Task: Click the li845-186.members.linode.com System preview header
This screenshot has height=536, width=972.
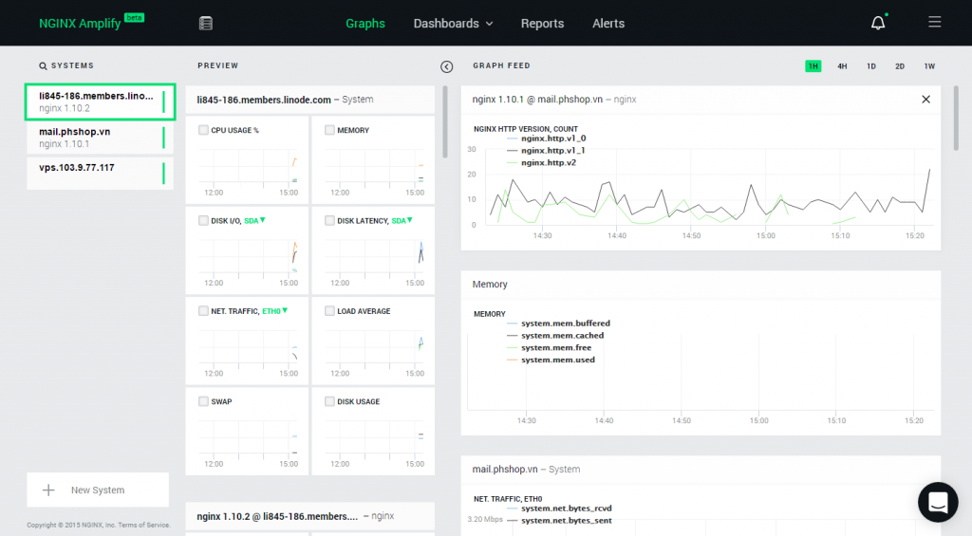Action: coord(310,100)
